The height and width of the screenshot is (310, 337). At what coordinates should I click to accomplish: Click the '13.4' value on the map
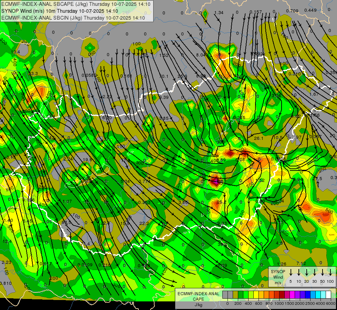tap(15, 52)
